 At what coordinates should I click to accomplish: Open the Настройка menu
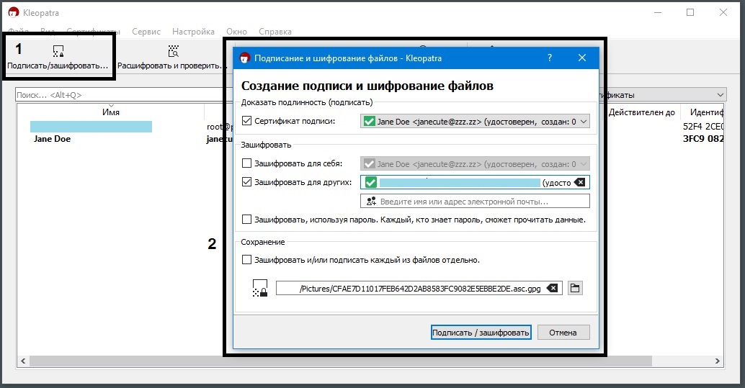193,32
